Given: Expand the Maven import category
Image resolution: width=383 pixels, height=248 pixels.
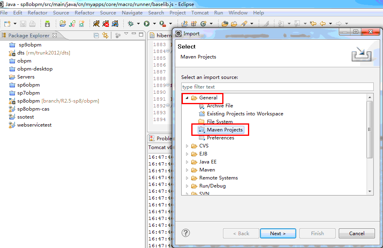Looking at the screenshot, I should [187, 170].
